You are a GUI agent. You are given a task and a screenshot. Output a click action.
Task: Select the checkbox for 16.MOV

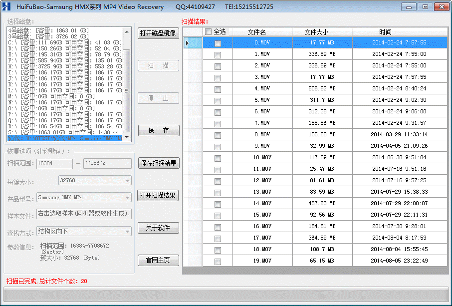pos(218,227)
